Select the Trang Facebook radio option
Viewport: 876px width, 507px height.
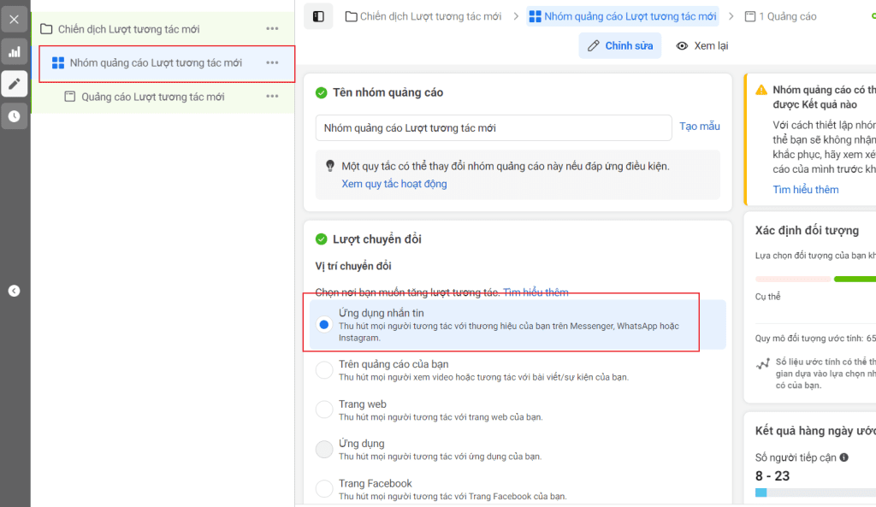click(x=324, y=489)
